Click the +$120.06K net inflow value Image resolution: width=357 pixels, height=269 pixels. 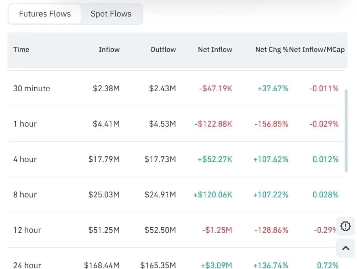pyautogui.click(x=213, y=195)
